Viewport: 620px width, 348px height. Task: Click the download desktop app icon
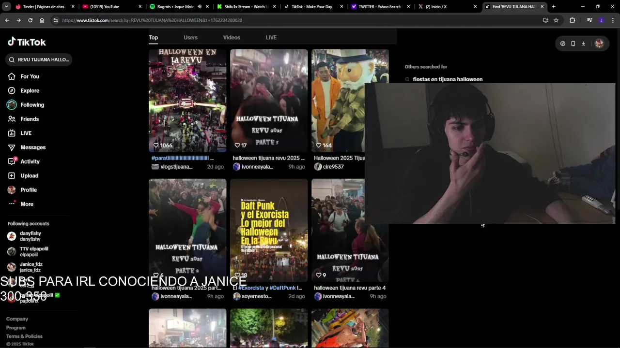tap(583, 43)
